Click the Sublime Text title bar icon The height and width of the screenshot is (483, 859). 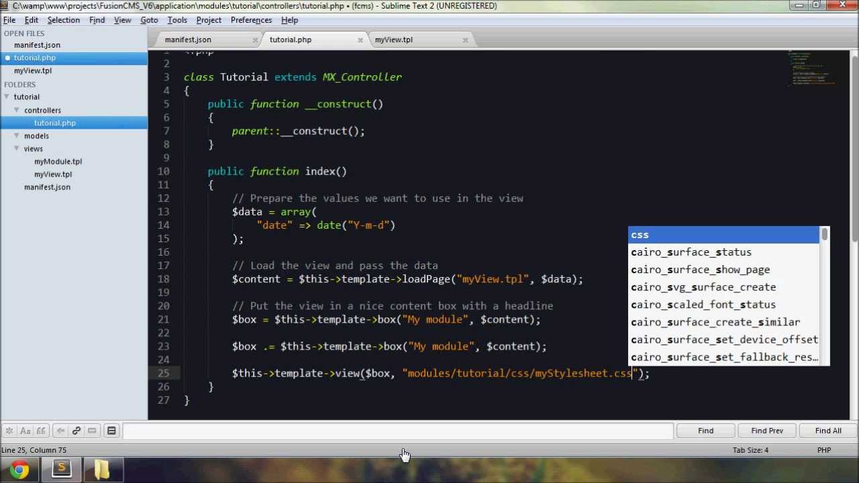click(x=6, y=6)
